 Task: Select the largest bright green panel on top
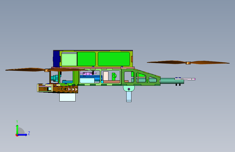pyautogui.click(x=114, y=59)
